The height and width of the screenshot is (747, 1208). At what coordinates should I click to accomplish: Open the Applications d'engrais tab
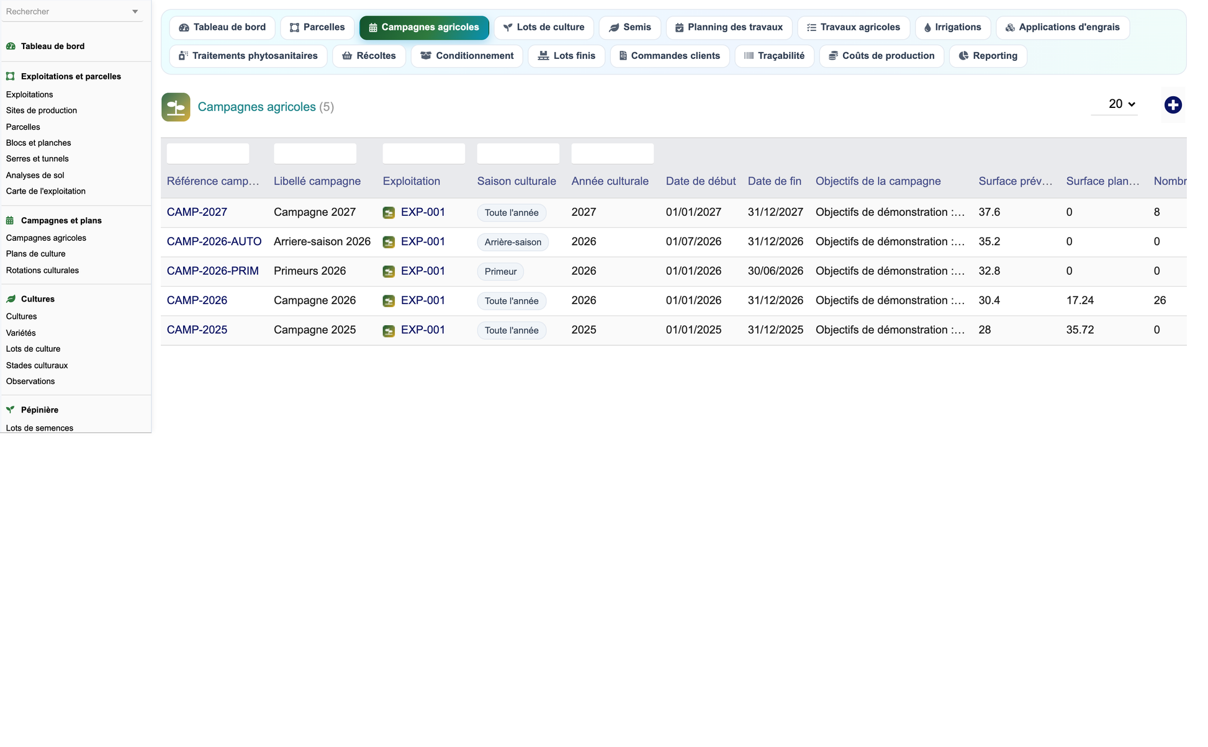point(1063,27)
